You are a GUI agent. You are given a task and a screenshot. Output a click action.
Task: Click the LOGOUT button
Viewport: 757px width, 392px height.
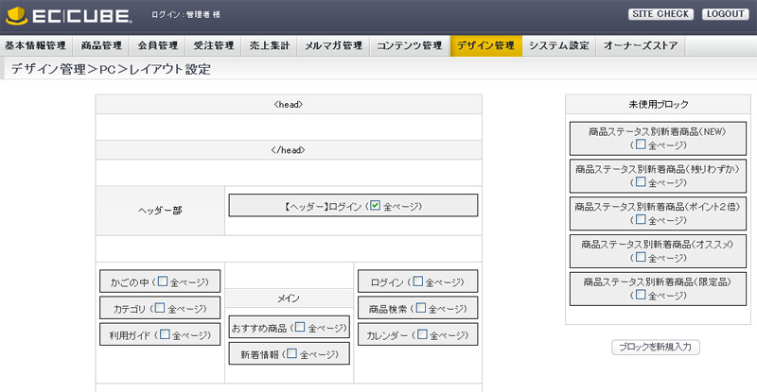725,14
